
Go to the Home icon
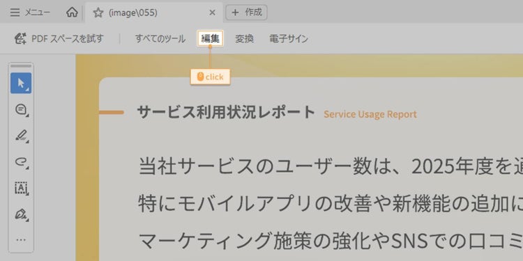(x=72, y=13)
